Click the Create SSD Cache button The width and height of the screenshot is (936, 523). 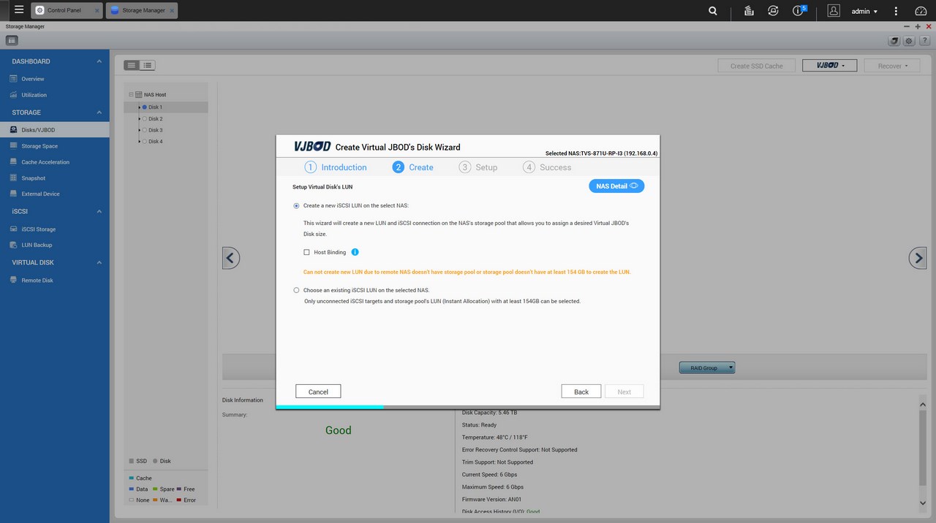pyautogui.click(x=756, y=65)
